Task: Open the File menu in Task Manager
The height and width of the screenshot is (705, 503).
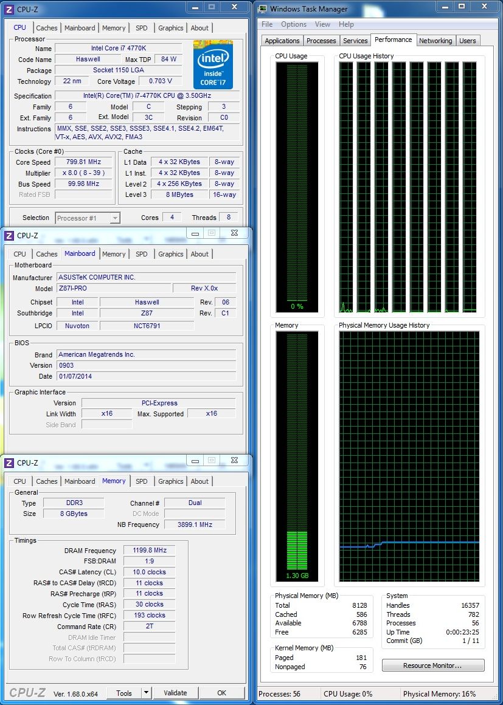Action: click(x=267, y=24)
